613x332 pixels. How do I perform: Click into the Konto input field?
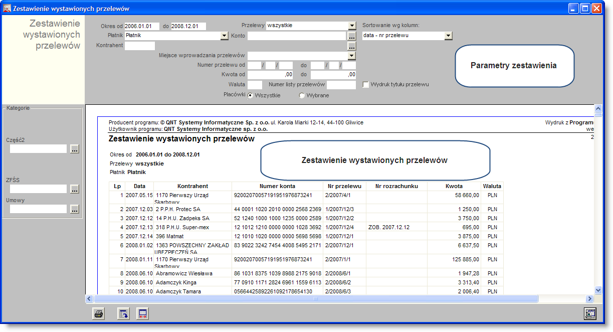tap(297, 36)
